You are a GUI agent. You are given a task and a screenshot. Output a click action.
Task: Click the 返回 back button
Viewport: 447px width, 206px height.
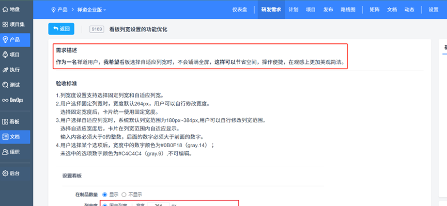pos(61,29)
